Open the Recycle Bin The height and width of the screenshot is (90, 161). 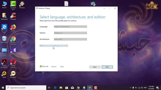(4, 39)
